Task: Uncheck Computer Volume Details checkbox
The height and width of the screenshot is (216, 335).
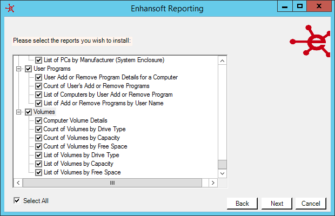Action: click(x=38, y=120)
